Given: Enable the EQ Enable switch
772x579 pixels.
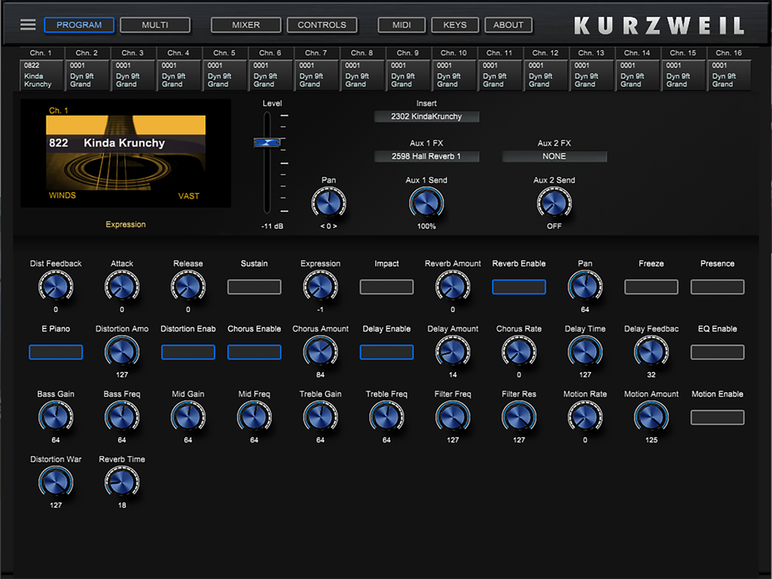Looking at the screenshot, I should 717,352.
